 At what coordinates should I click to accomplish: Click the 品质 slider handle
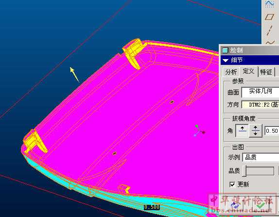click(244, 171)
